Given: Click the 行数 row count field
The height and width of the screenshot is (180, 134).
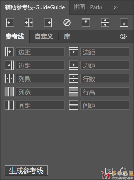Looking at the screenshot, I should (x=105, y=78).
